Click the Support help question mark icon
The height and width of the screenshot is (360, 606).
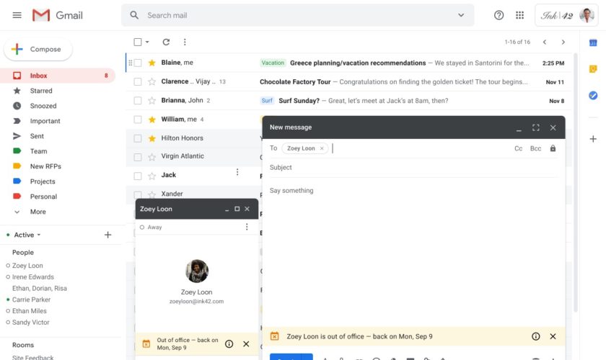click(499, 15)
